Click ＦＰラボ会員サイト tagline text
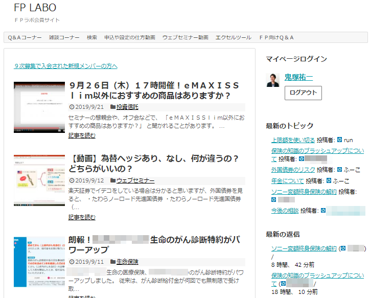Image resolution: width=370 pixels, height=298 pixels. [x=37, y=20]
